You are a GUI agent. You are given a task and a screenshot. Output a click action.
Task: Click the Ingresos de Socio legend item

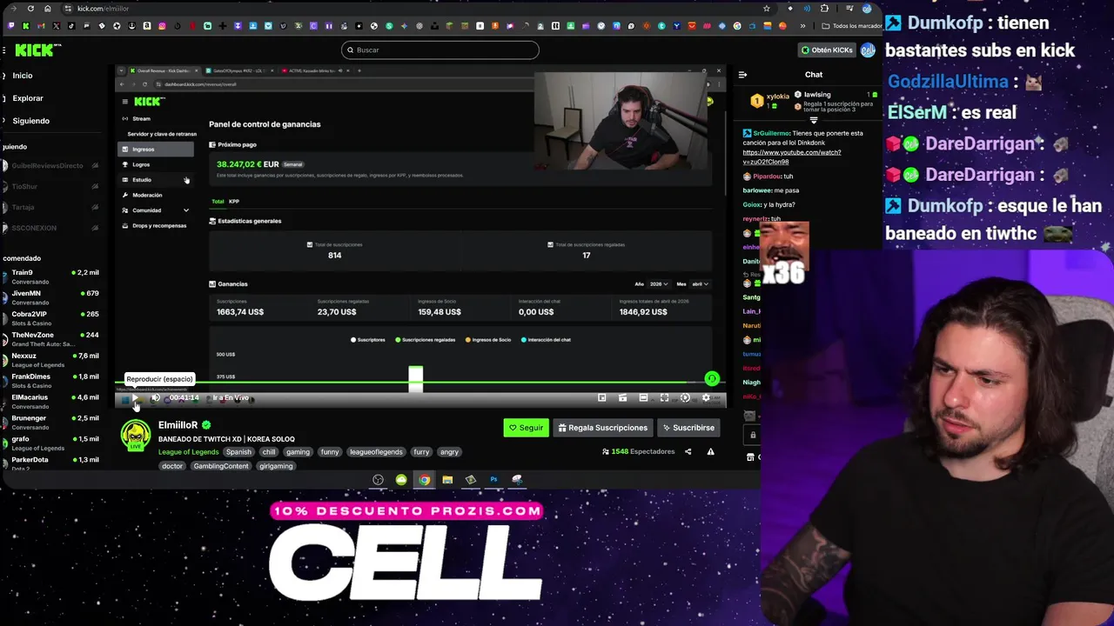488,340
